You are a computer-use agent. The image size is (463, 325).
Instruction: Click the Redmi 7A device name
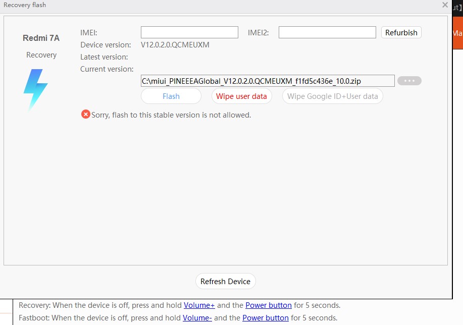[x=41, y=38]
